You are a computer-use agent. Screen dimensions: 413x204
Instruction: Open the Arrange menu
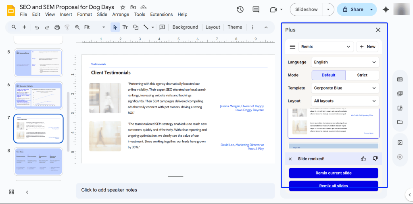pyautogui.click(x=121, y=15)
